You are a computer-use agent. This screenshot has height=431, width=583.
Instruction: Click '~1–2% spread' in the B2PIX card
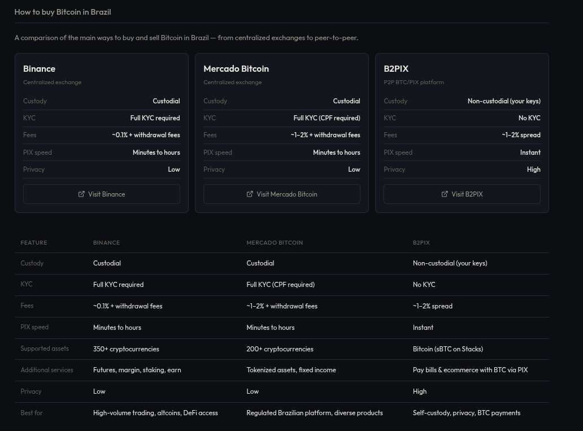click(x=521, y=135)
